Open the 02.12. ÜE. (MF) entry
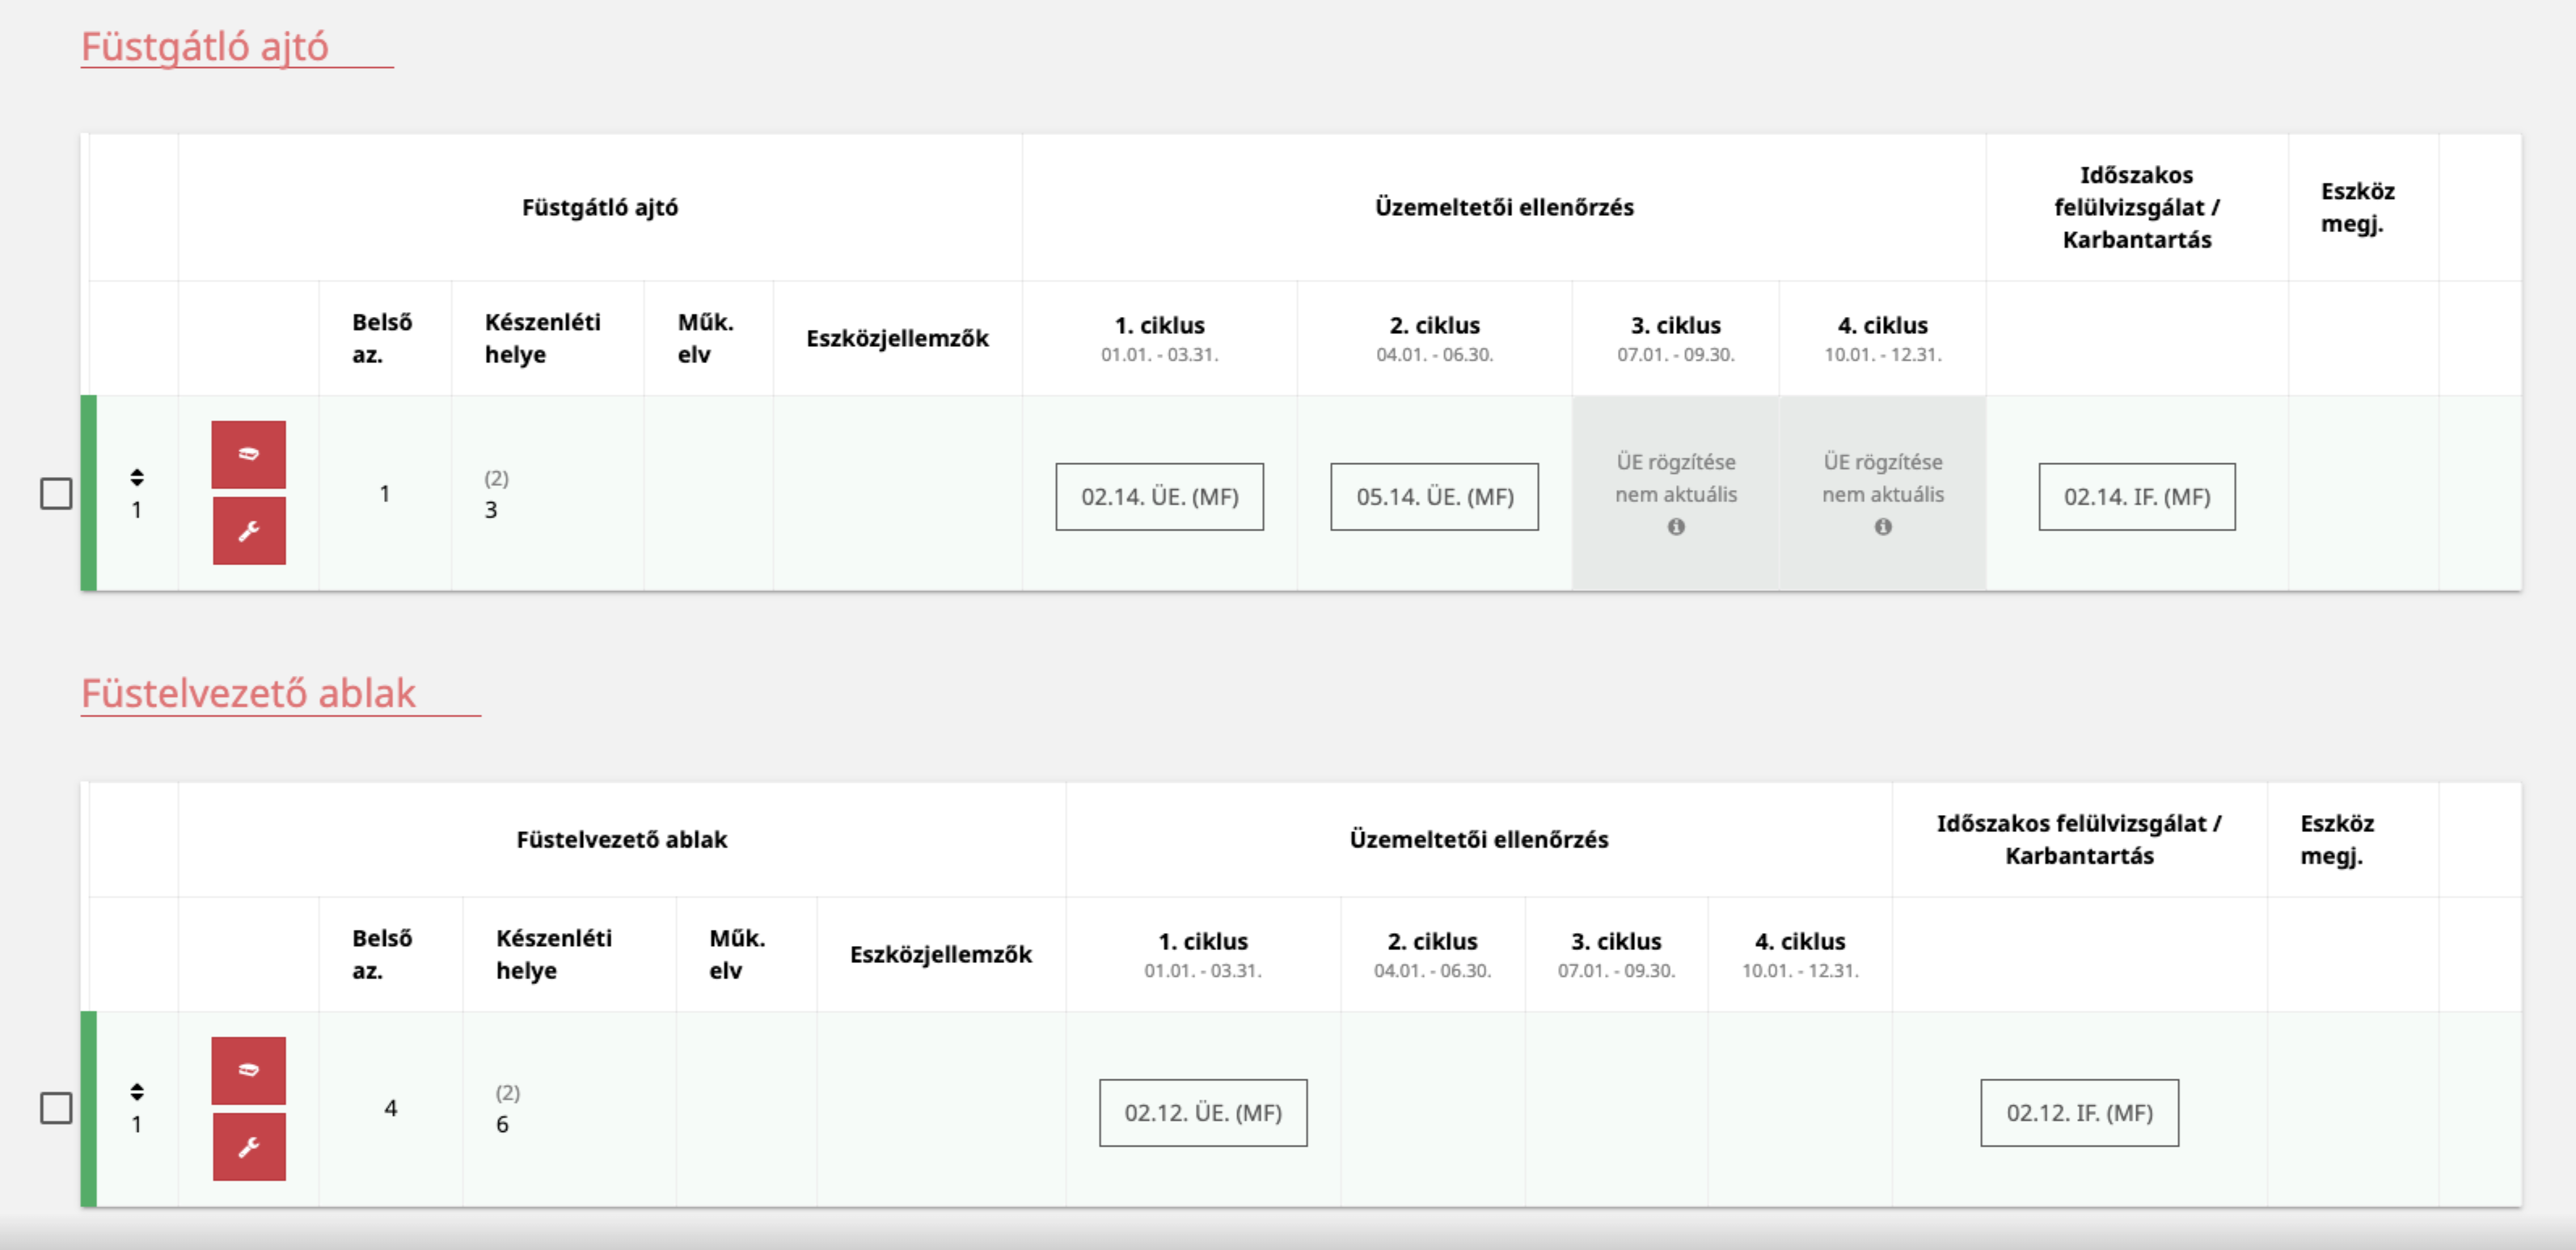 (x=1203, y=1113)
